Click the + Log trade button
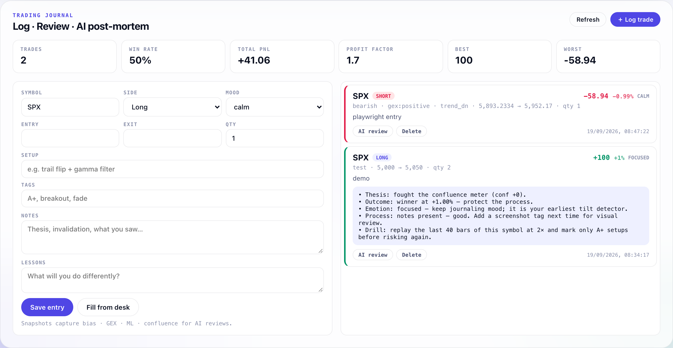This screenshot has height=348, width=673. 635,20
